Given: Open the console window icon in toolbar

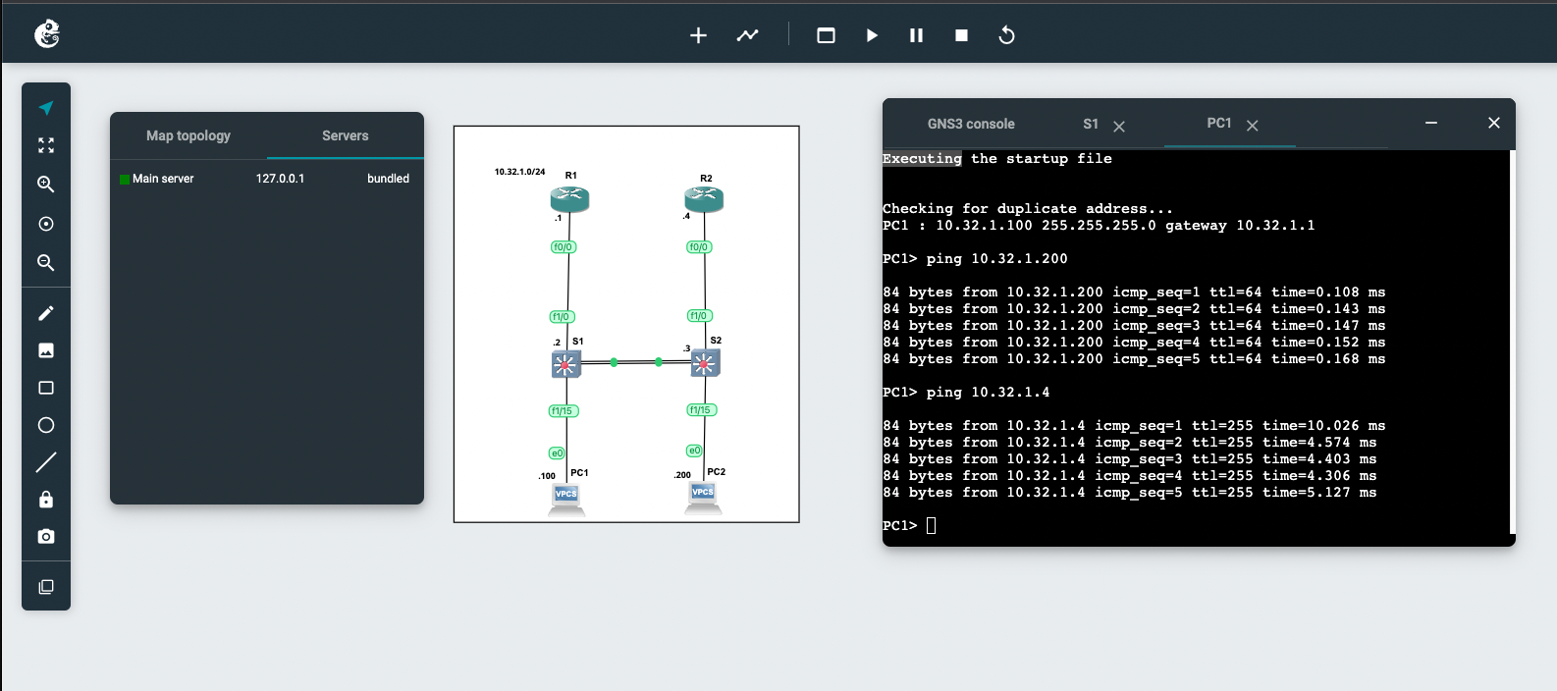Looking at the screenshot, I should point(826,35).
